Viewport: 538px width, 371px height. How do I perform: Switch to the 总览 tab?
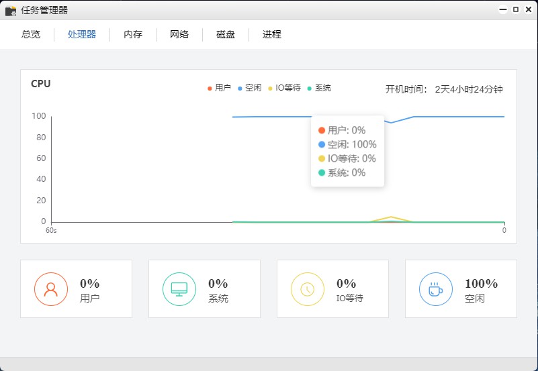pos(31,35)
